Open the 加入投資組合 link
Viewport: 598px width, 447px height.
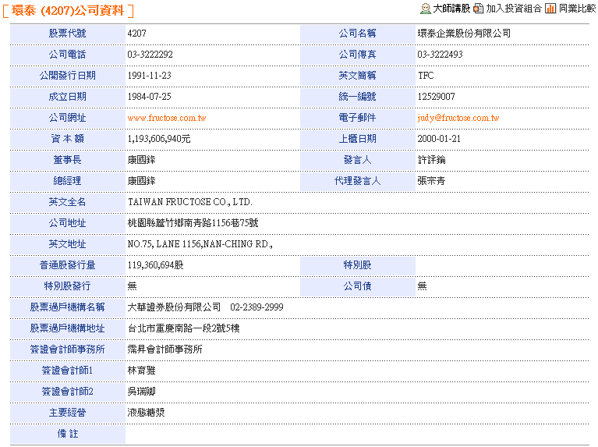[514, 9]
